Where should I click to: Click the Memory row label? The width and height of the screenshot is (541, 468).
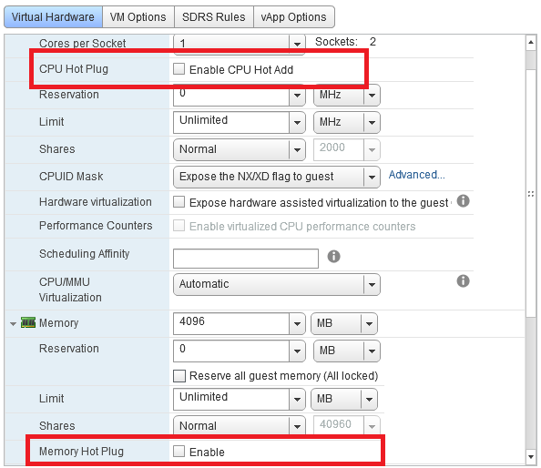[58, 323]
